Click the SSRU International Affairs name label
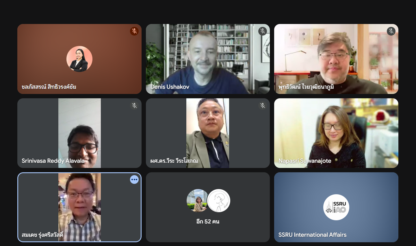The image size is (416, 246). (x=312, y=235)
